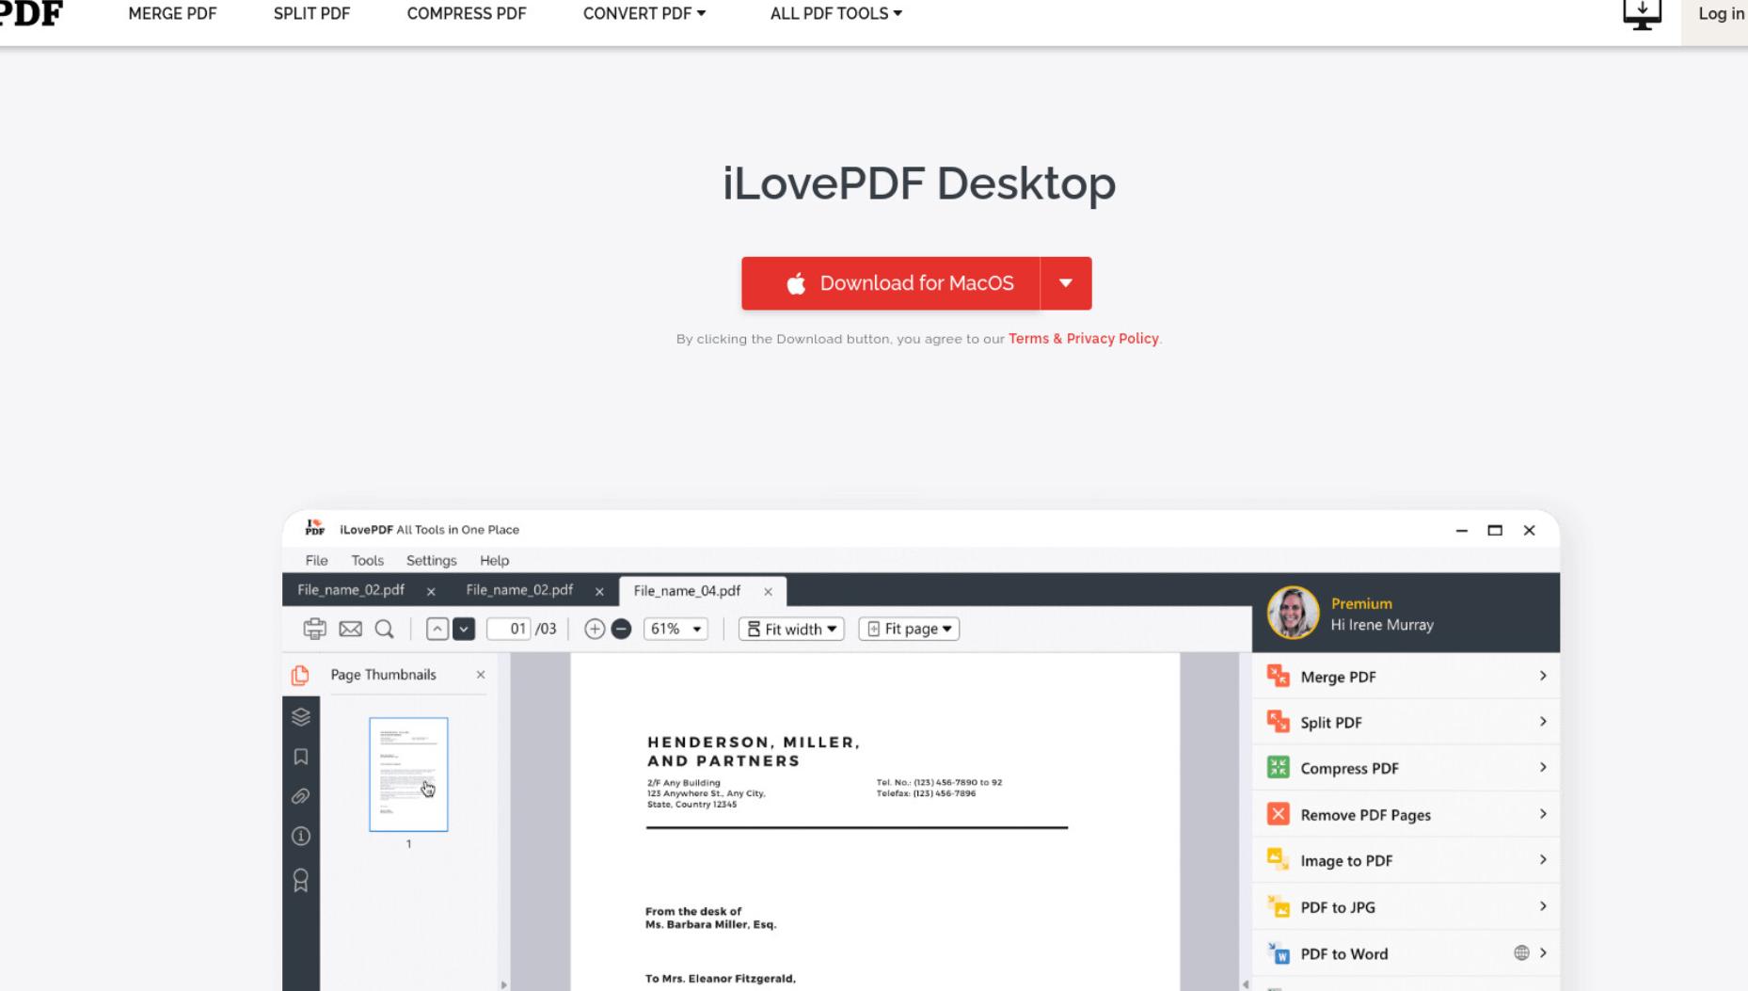The width and height of the screenshot is (1748, 991).
Task: Expand the Image to PDF row chevron
Action: click(1543, 859)
